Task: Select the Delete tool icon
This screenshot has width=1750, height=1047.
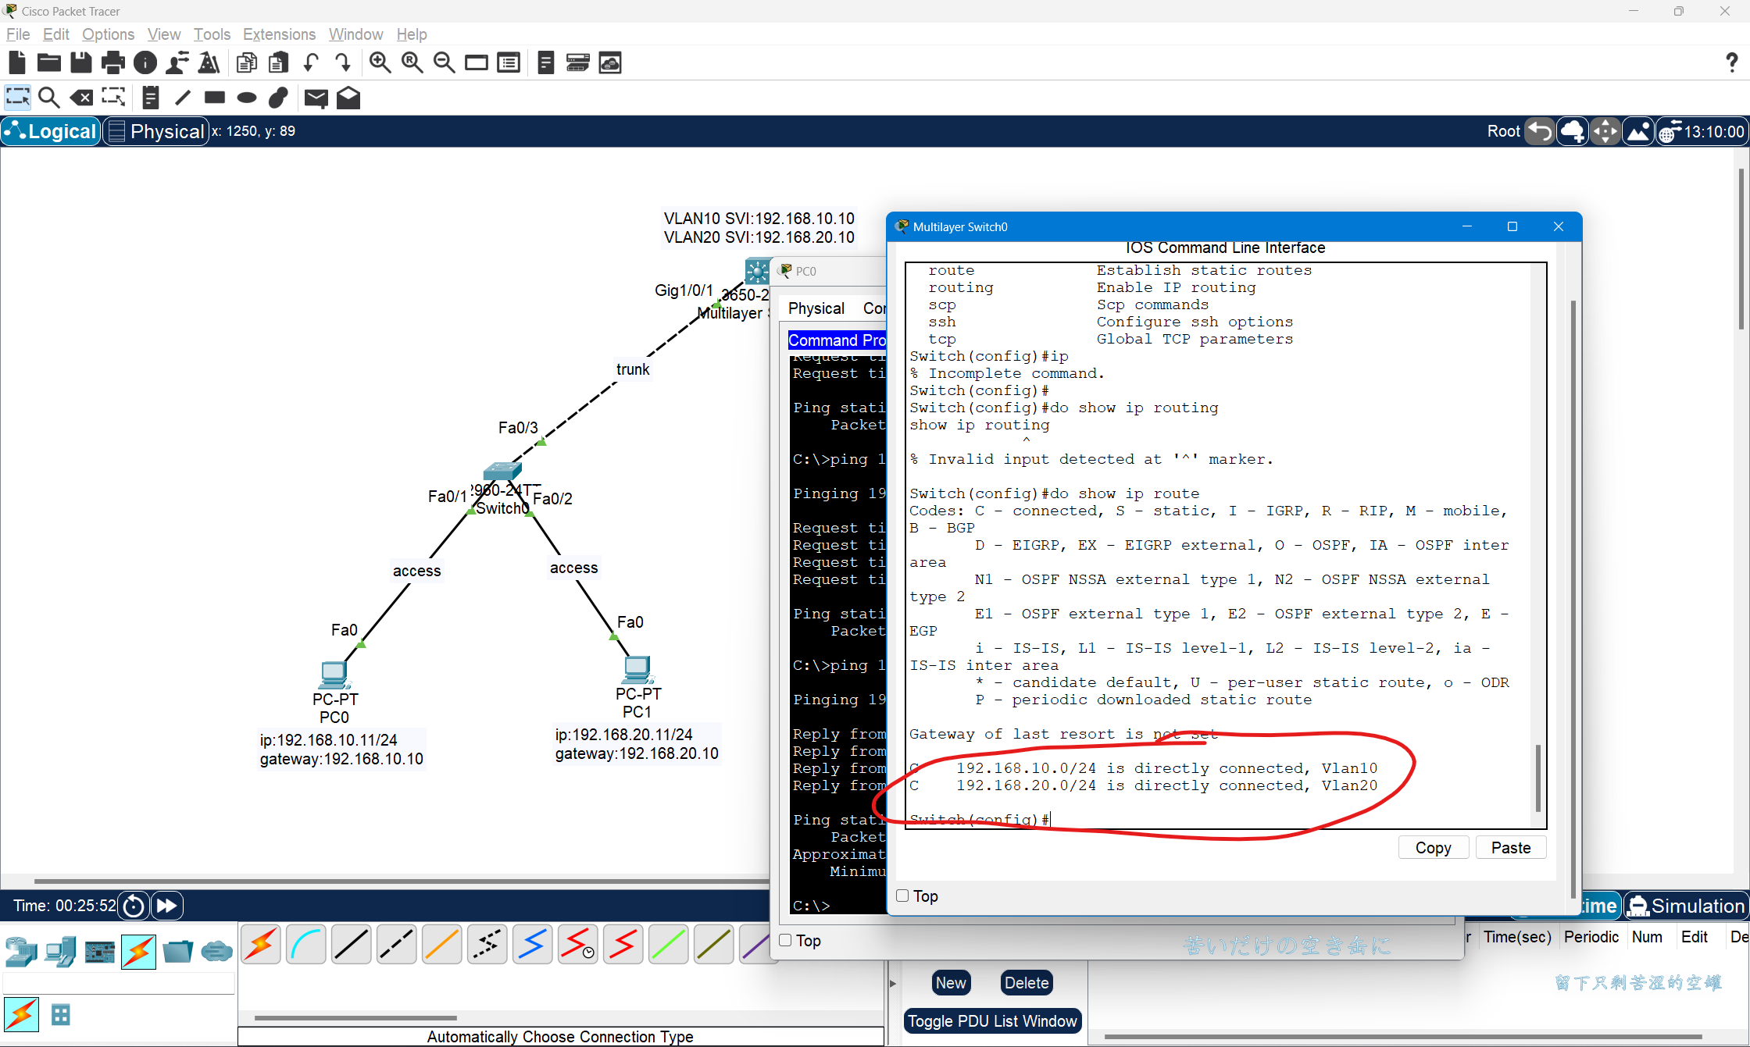Action: [x=81, y=98]
